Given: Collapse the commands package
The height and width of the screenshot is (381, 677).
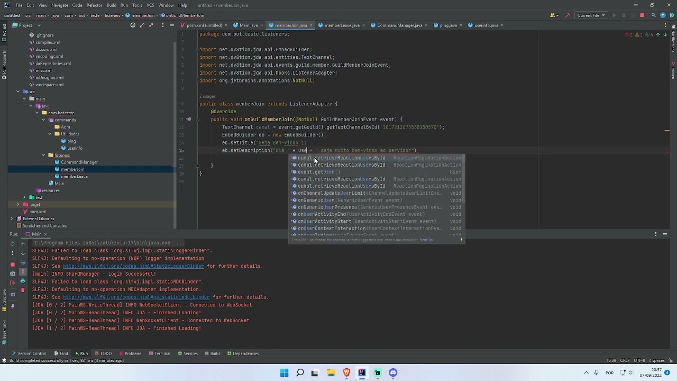Looking at the screenshot, I should pos(44,120).
